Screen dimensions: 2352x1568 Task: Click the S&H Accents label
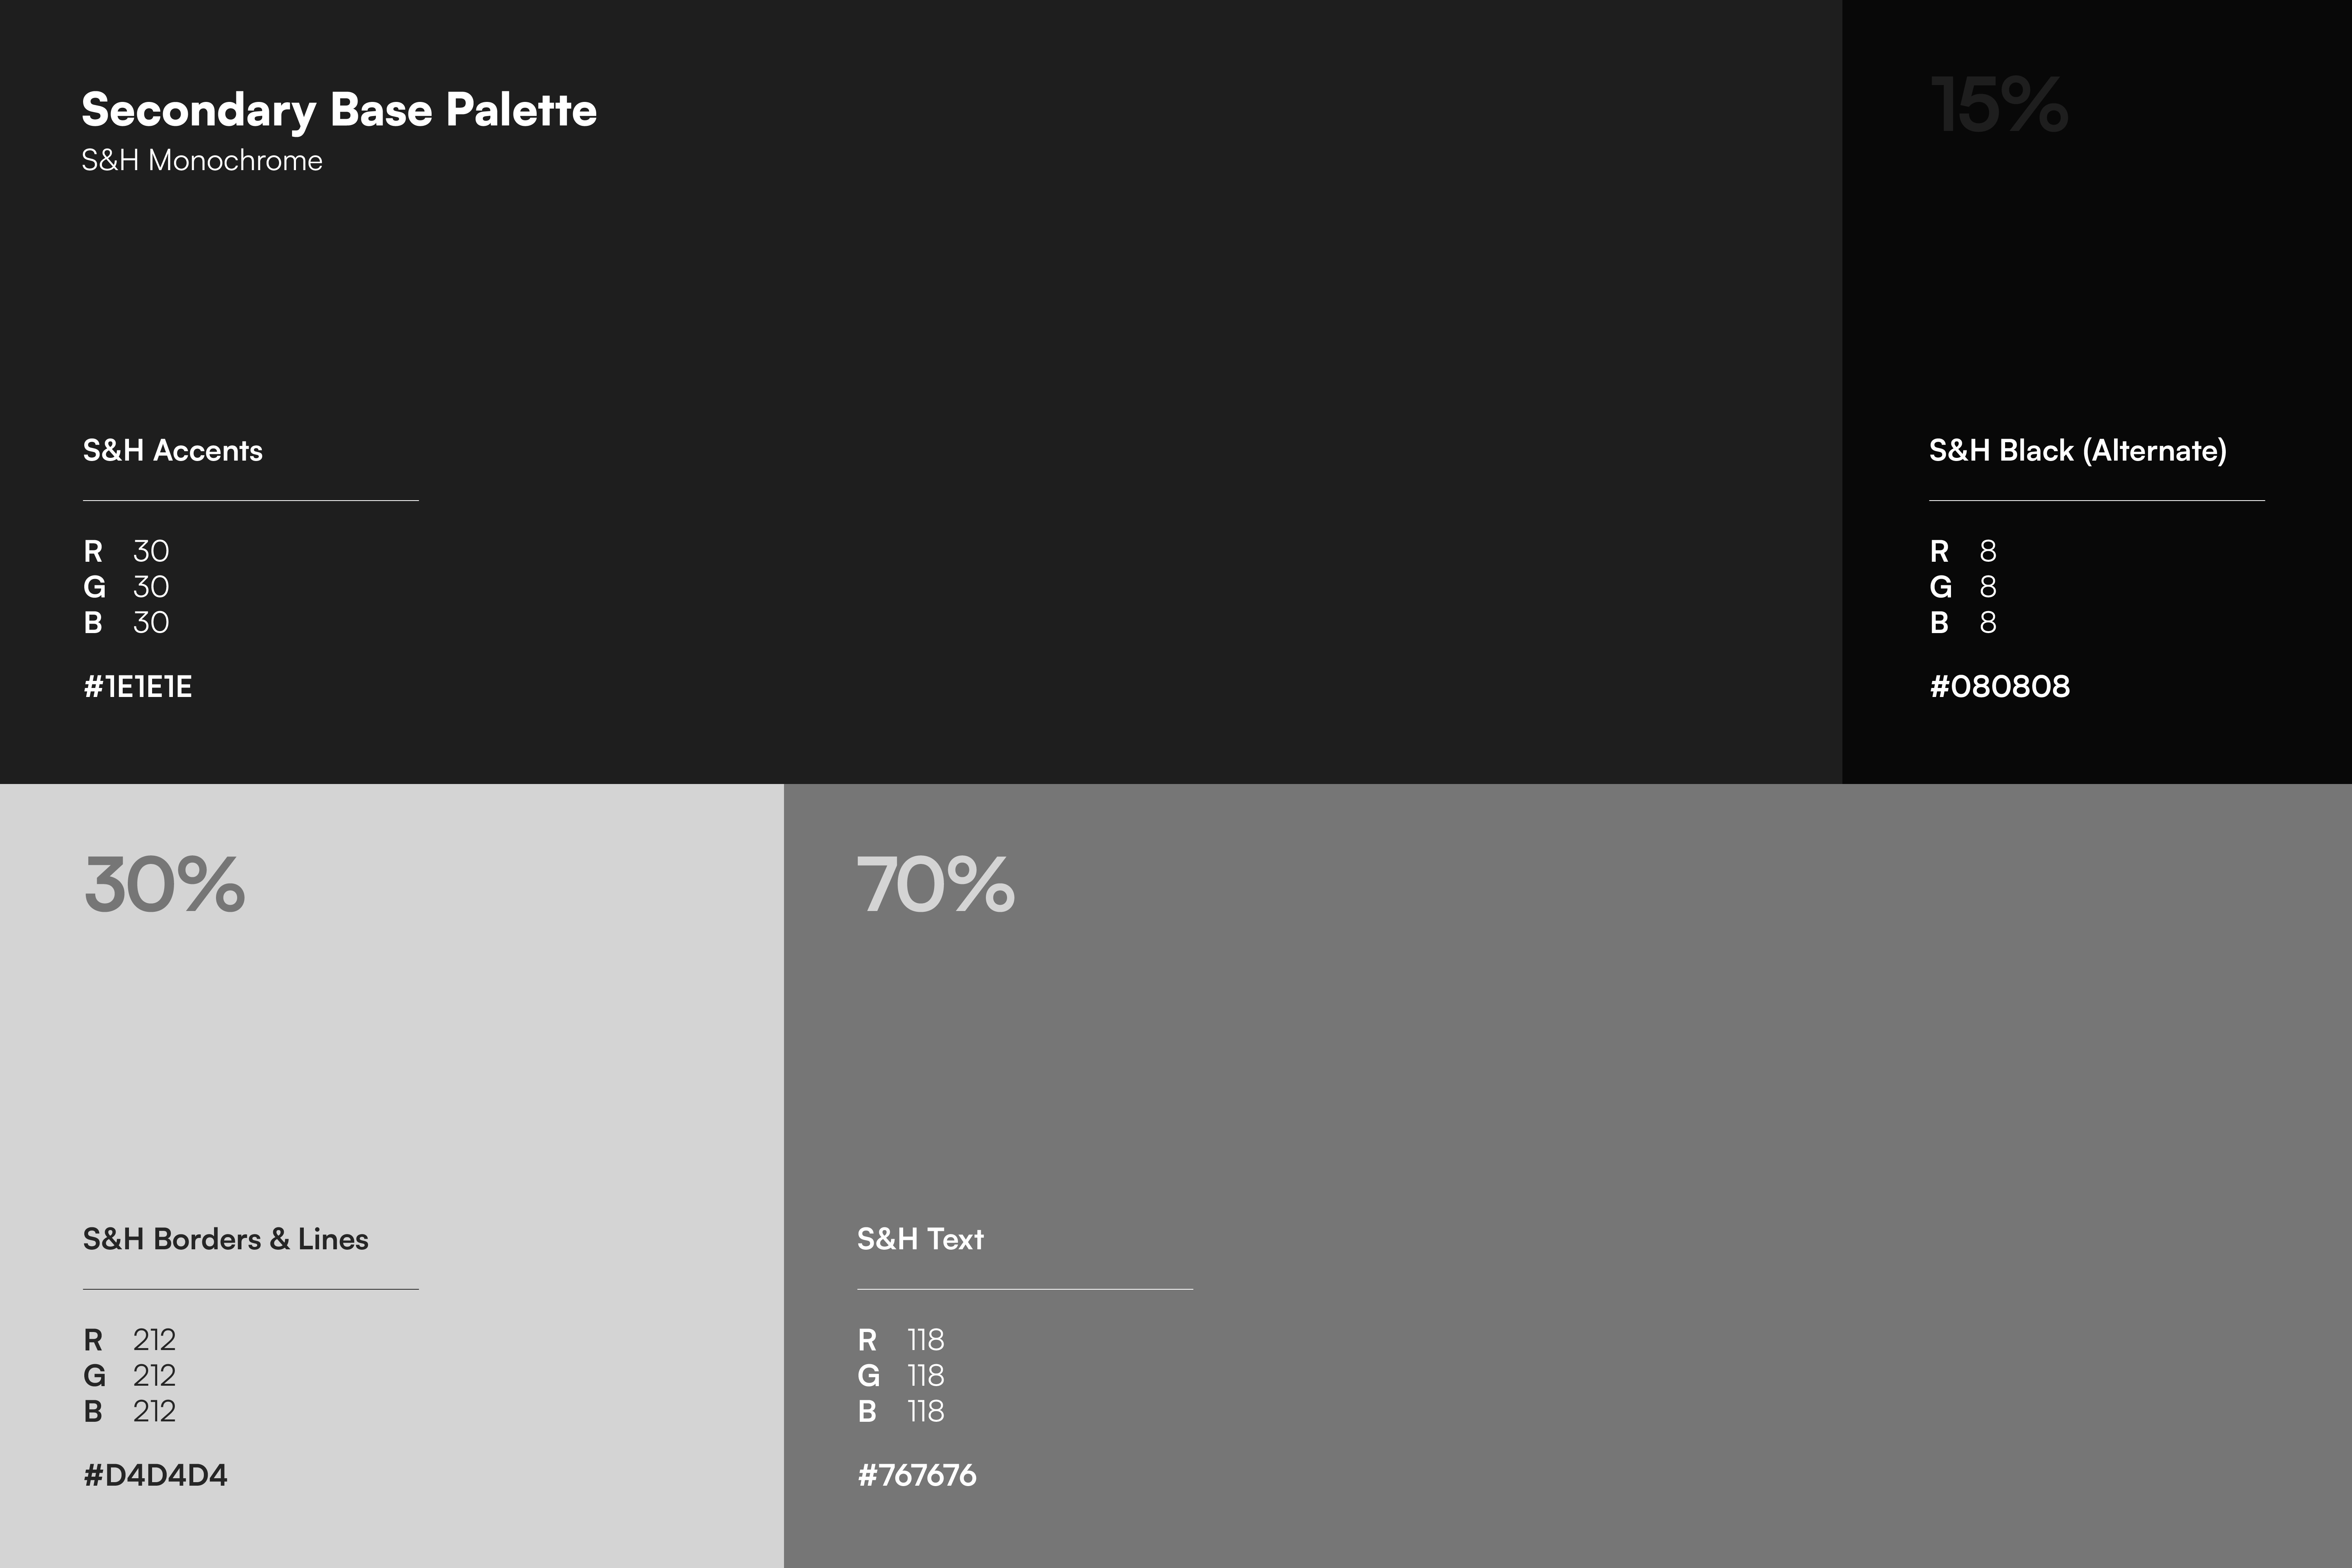pyautogui.click(x=172, y=451)
